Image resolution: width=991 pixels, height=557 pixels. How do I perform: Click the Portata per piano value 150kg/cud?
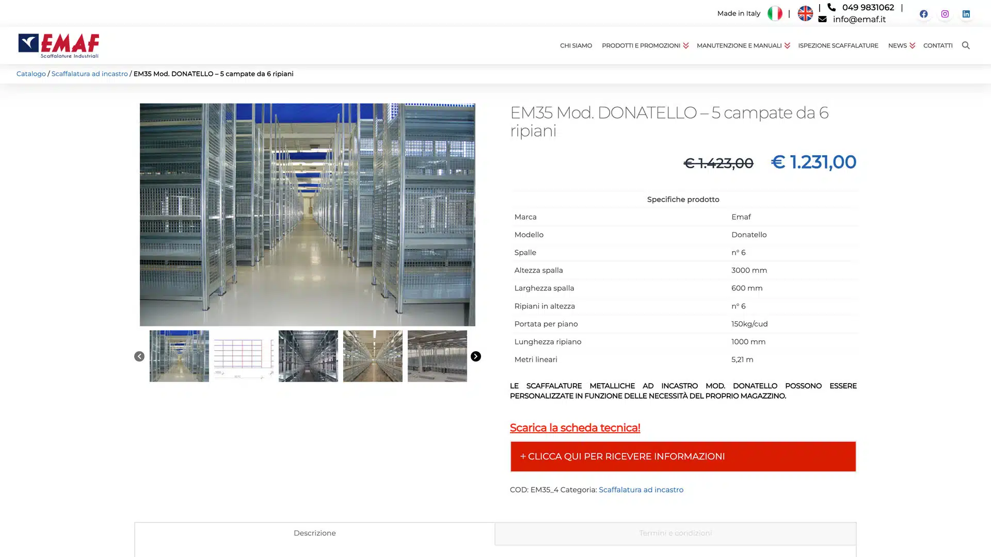point(749,324)
